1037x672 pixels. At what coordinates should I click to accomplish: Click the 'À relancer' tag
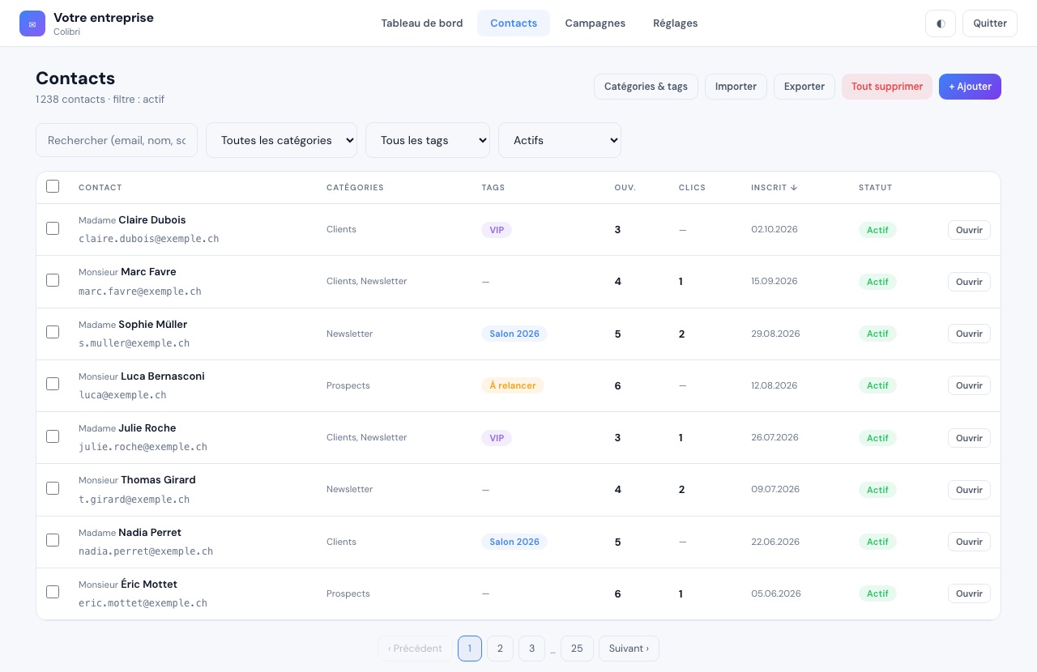click(x=513, y=385)
